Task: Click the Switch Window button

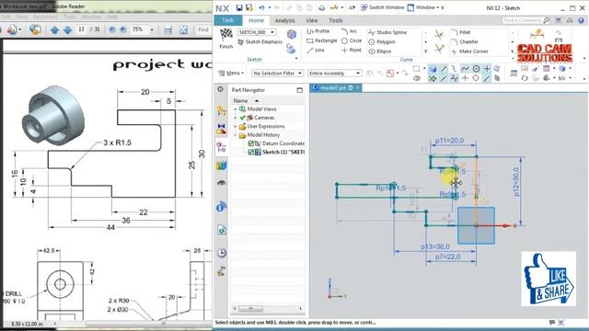Action: click(x=382, y=7)
